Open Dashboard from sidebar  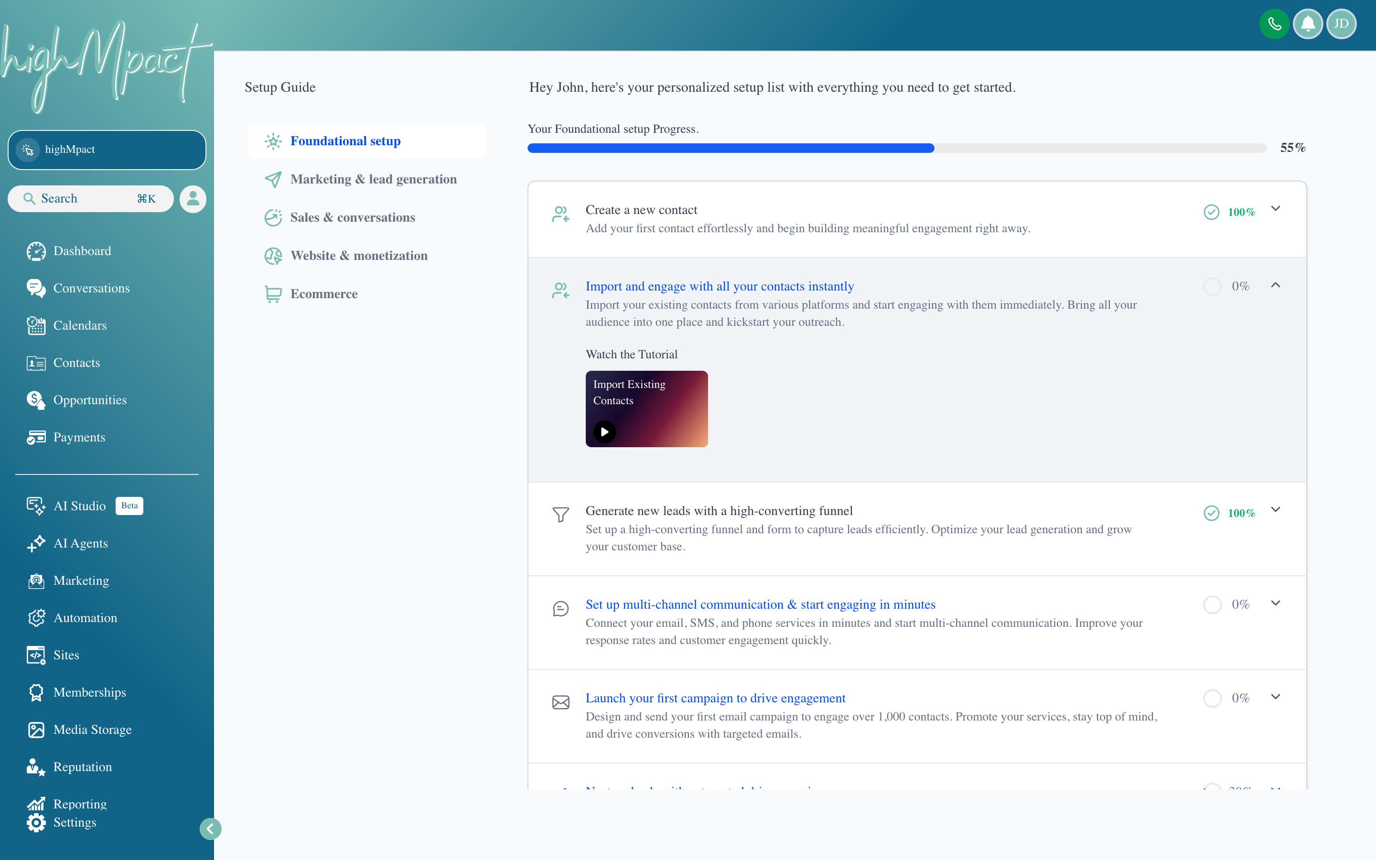69,251
